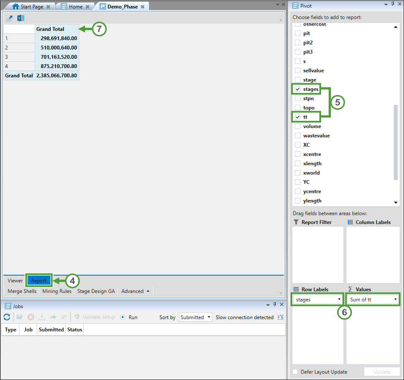
Task: Pin the Pivot panel
Action: [393, 4]
